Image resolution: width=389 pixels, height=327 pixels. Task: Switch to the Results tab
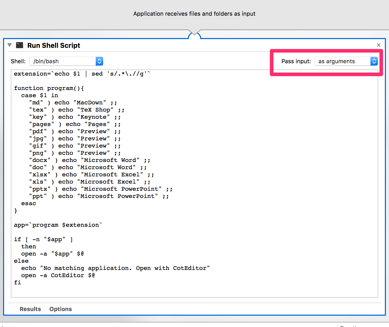click(30, 309)
